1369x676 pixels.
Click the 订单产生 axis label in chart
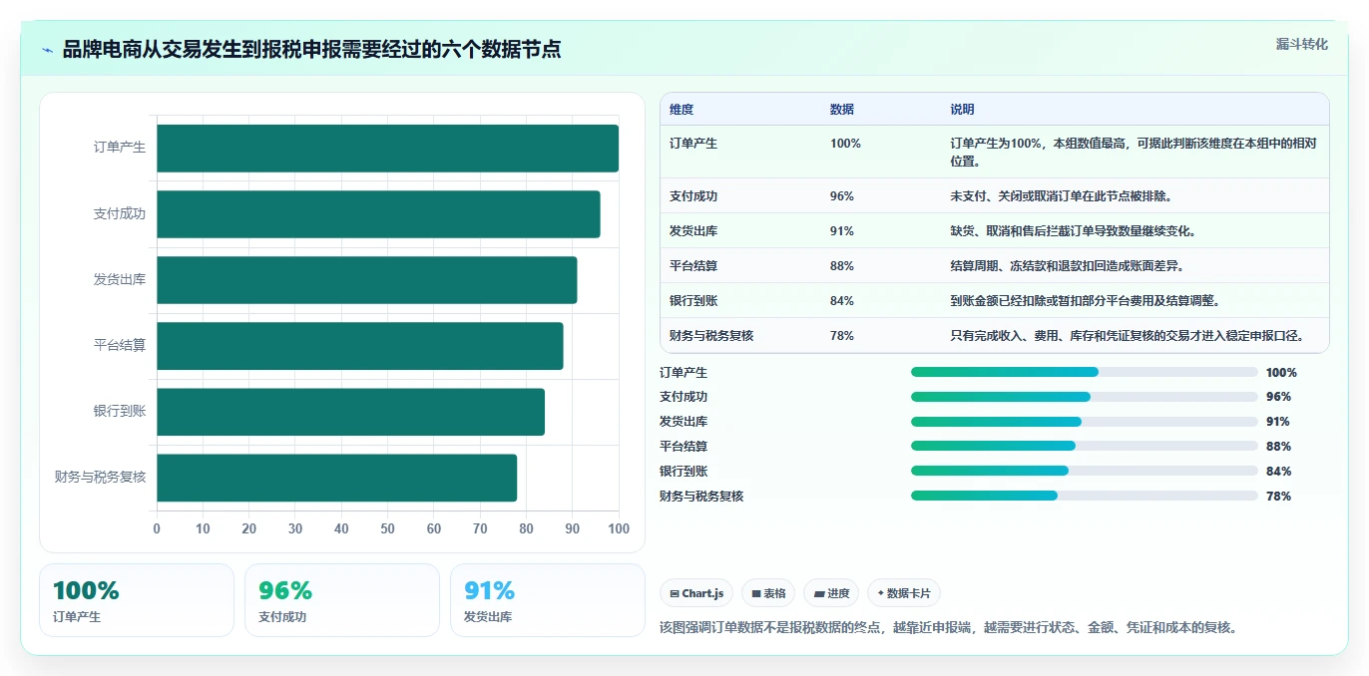coord(120,148)
